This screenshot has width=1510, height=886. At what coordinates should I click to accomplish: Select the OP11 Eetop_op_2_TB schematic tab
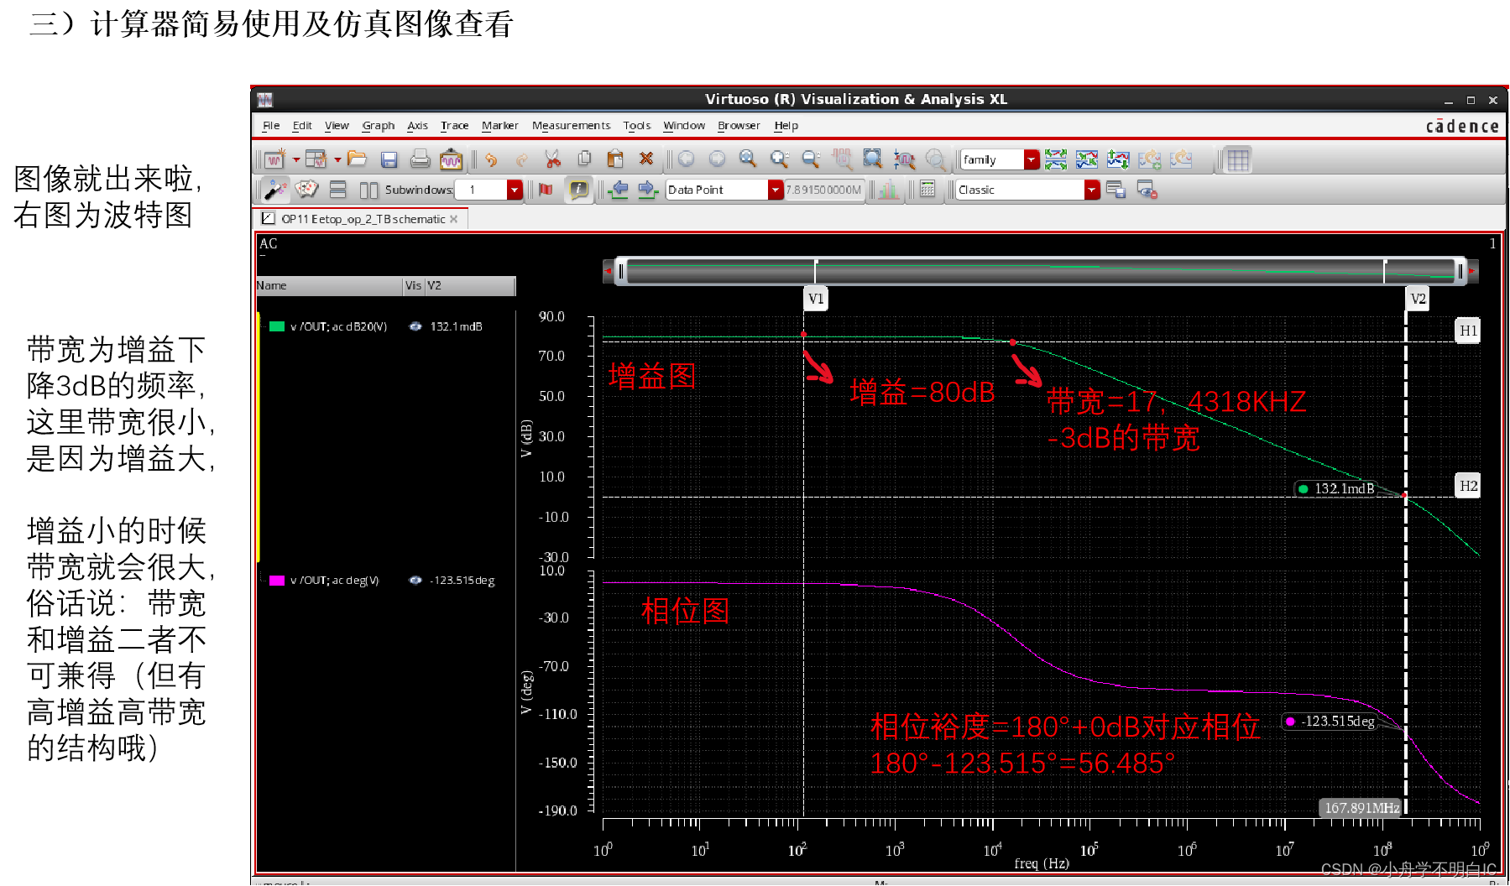click(x=363, y=219)
